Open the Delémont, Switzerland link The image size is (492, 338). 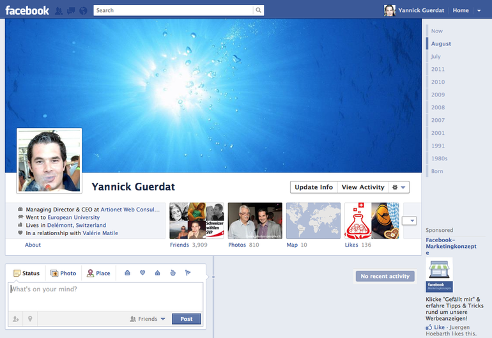[77, 225]
